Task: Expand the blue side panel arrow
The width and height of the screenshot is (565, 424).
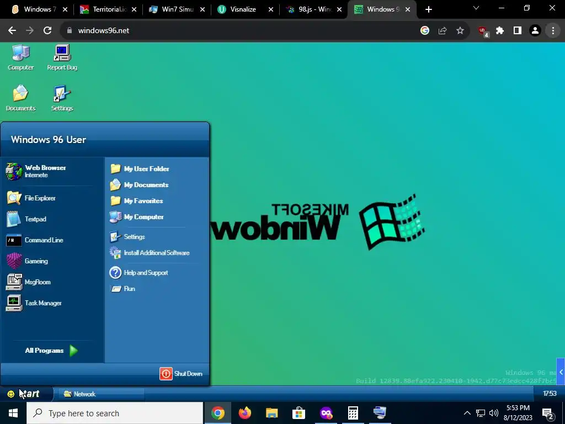Action: (561, 372)
